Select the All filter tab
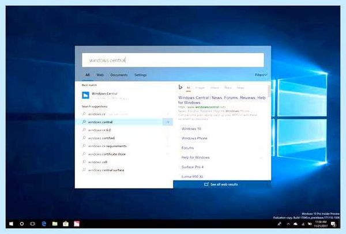This screenshot has height=234, width=346. (88, 75)
